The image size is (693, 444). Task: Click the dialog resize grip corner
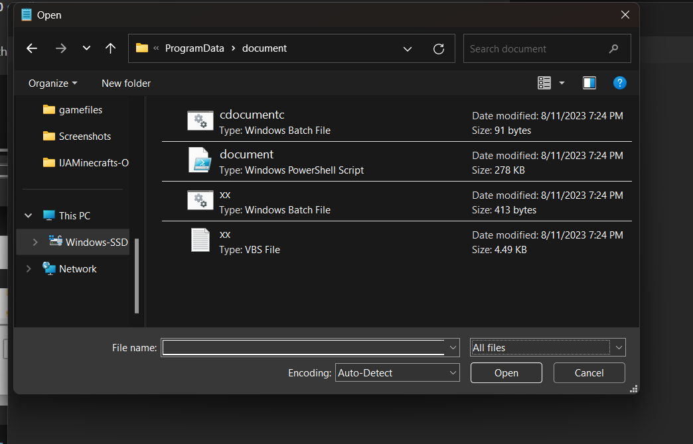[633, 389]
